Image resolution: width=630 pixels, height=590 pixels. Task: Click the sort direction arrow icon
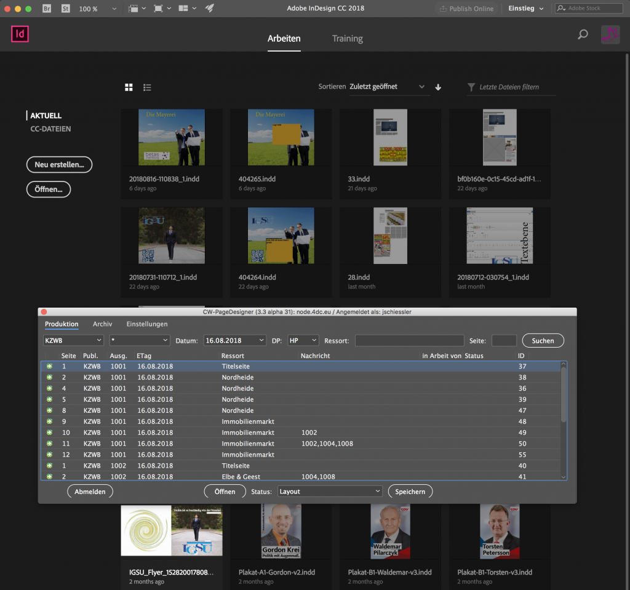point(437,87)
